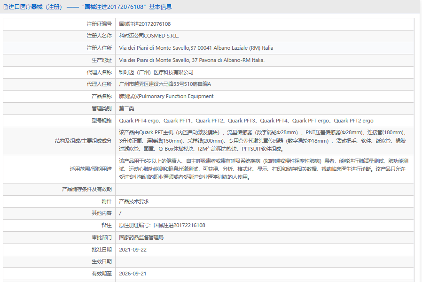Click the document icon beside 进口医疗器械 title
The image size is (422, 282).
[6, 7]
